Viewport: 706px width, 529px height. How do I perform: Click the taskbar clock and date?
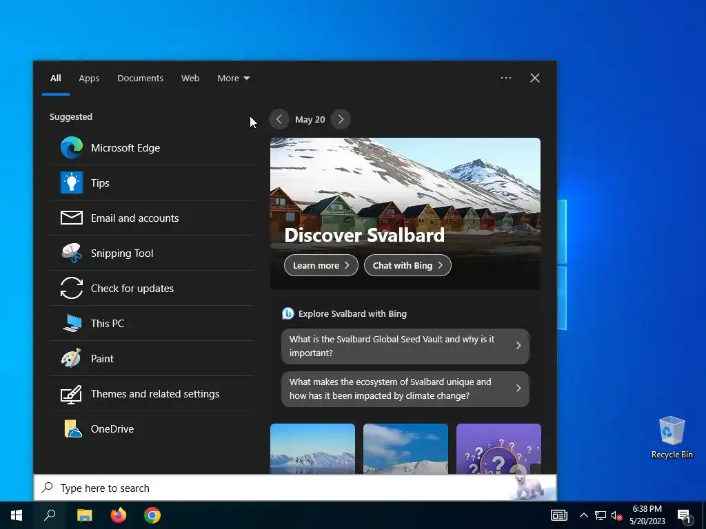647,515
